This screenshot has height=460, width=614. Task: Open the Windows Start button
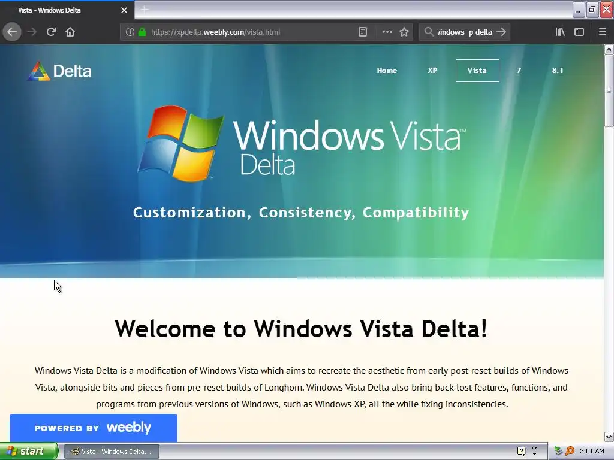pos(29,452)
